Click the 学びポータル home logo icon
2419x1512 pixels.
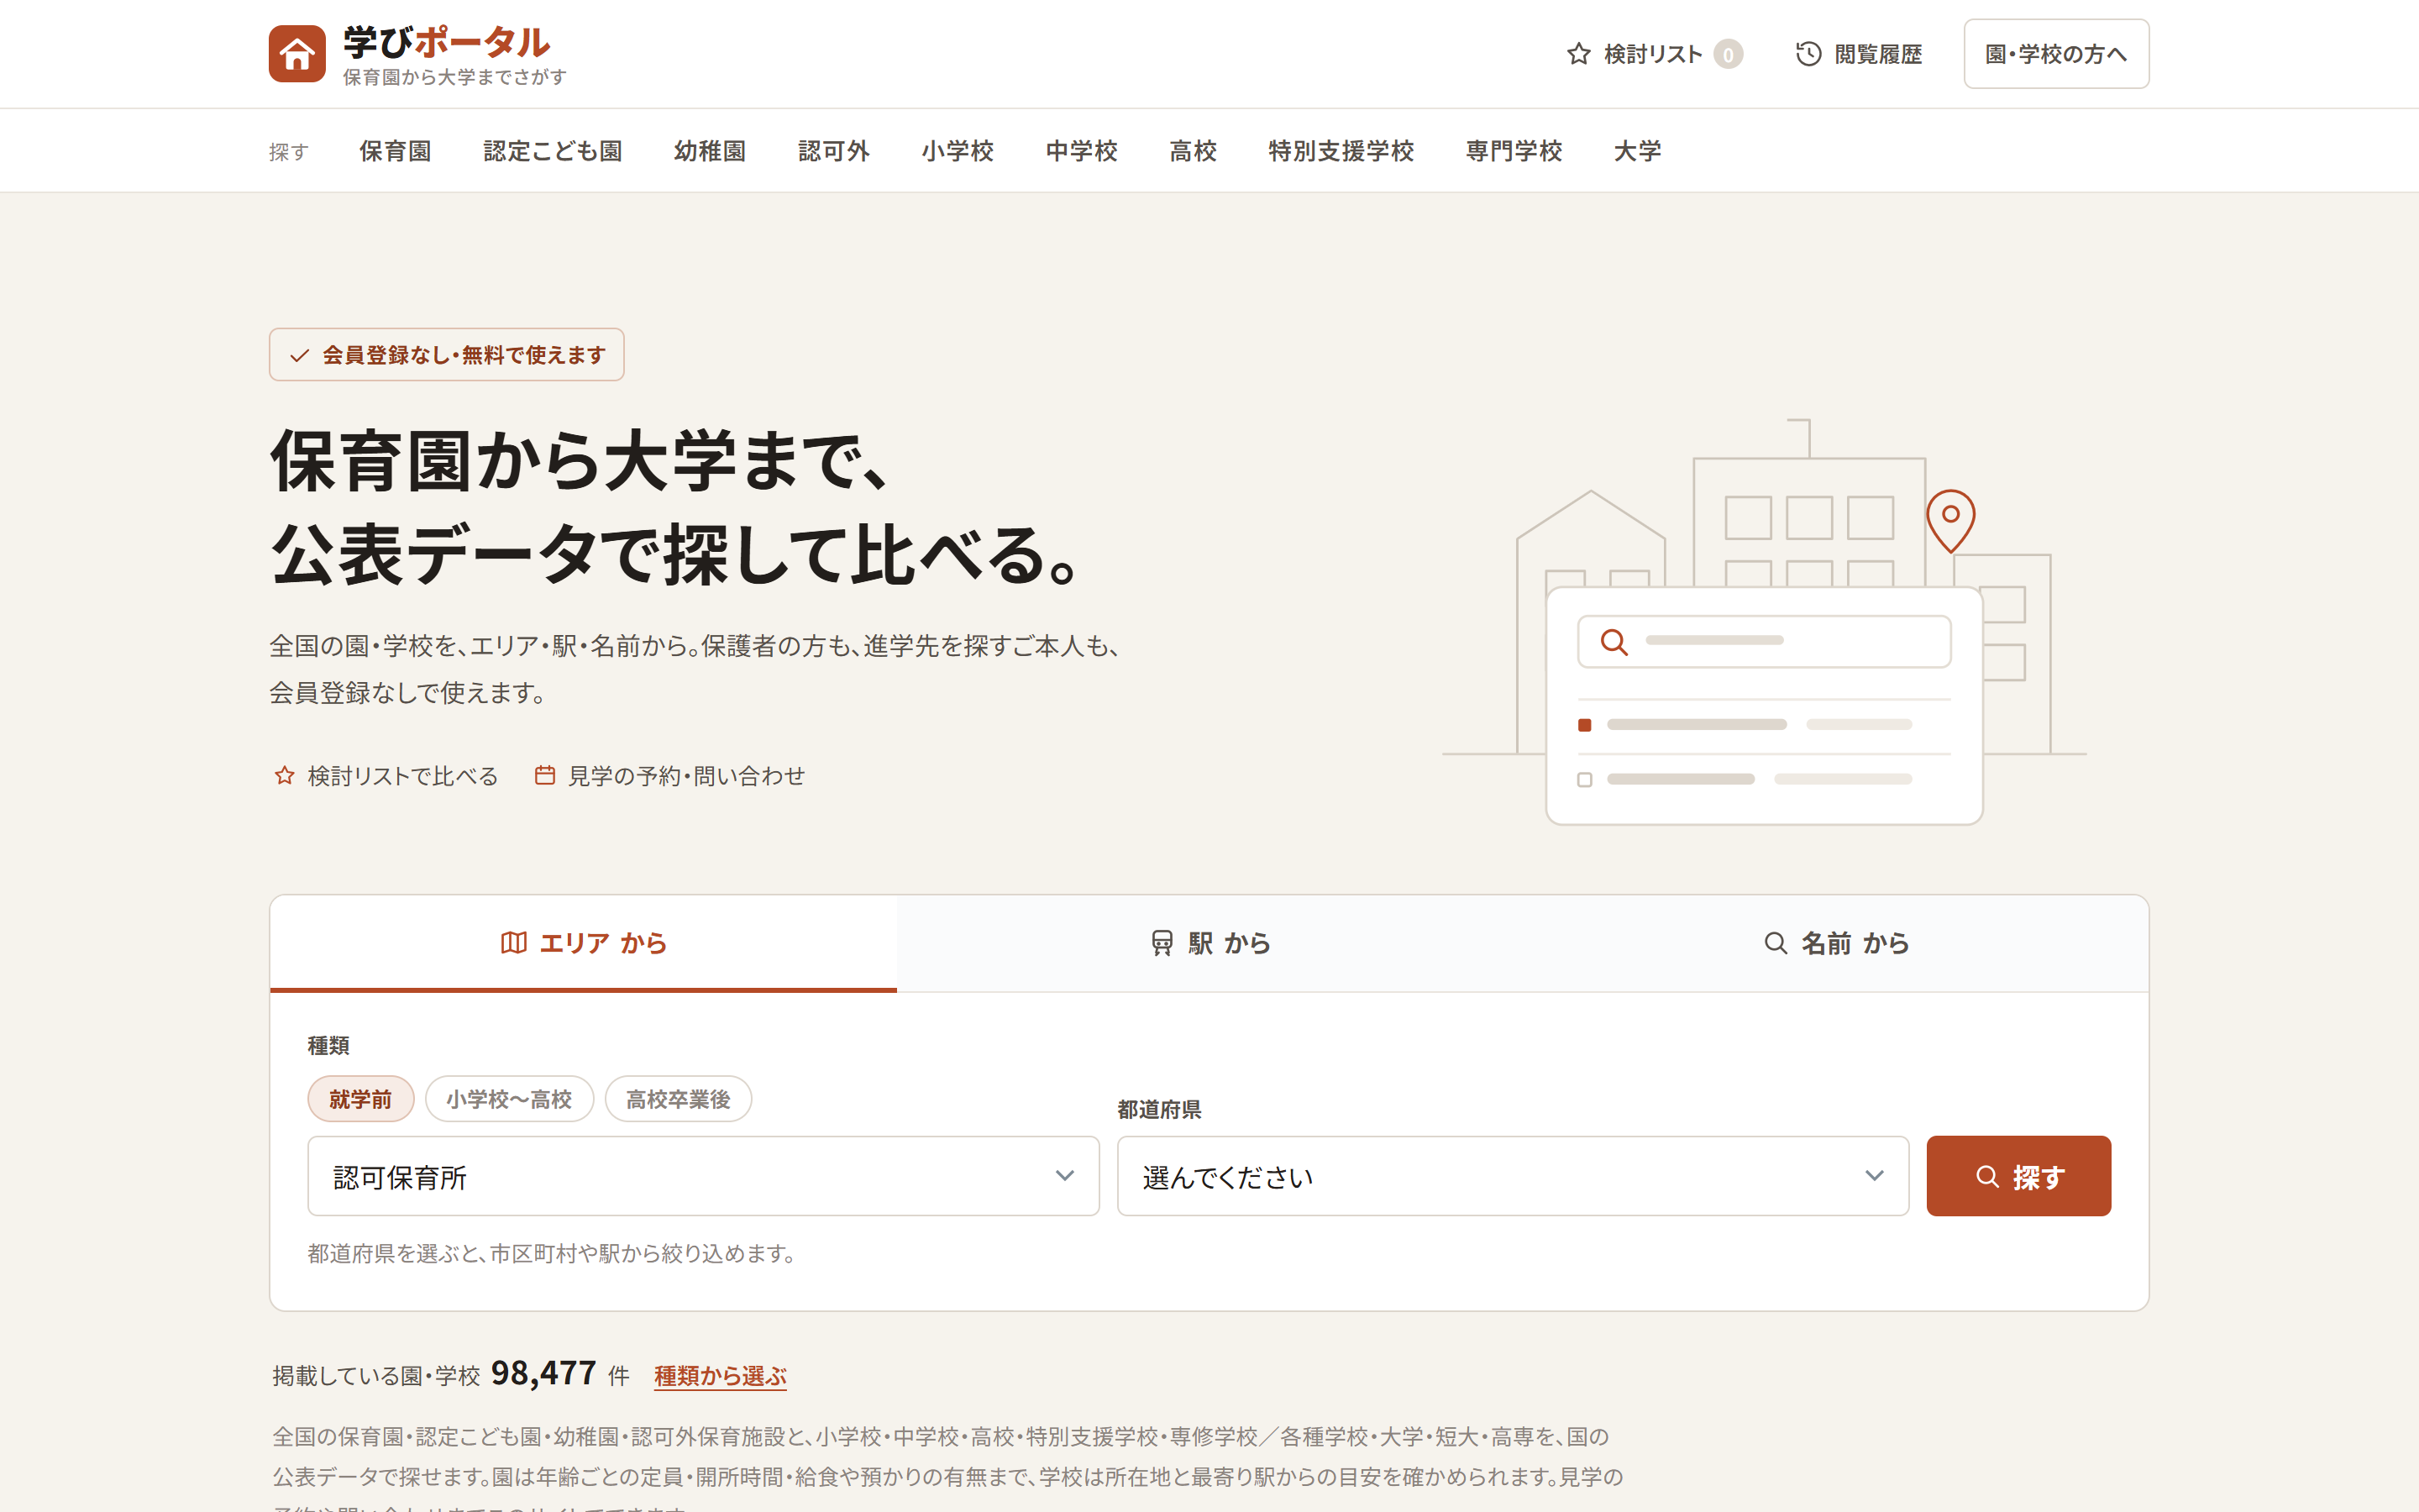coord(296,54)
